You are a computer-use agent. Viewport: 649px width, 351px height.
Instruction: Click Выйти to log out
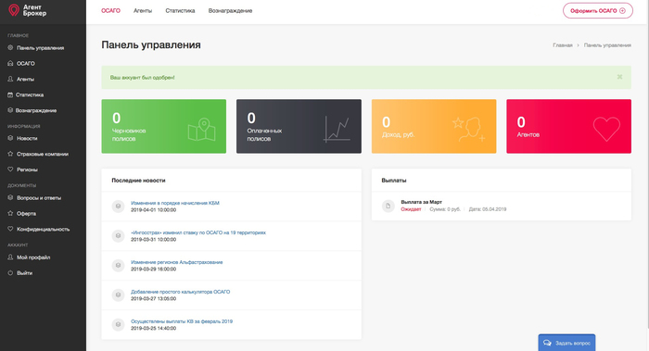pyautogui.click(x=19, y=273)
